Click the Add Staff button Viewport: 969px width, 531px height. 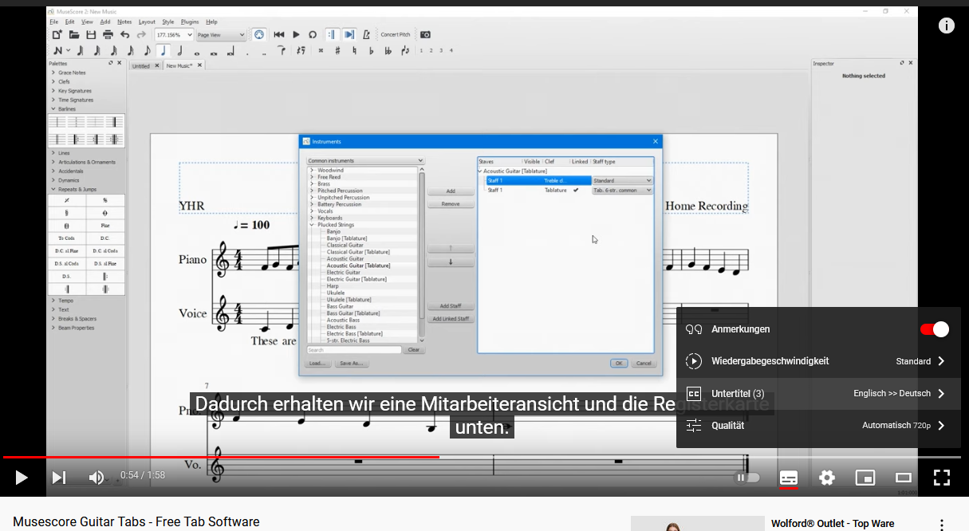tap(451, 306)
